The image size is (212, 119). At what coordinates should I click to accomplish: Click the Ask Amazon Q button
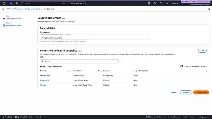[x=77, y=3]
